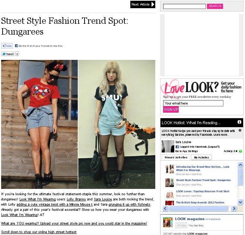Click the LOOK magazine cover thumbnail
The width and height of the screenshot is (245, 235).
[x=168, y=222]
